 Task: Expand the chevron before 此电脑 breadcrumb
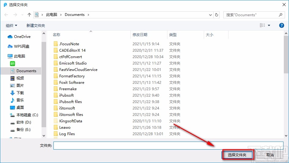coord(42,15)
